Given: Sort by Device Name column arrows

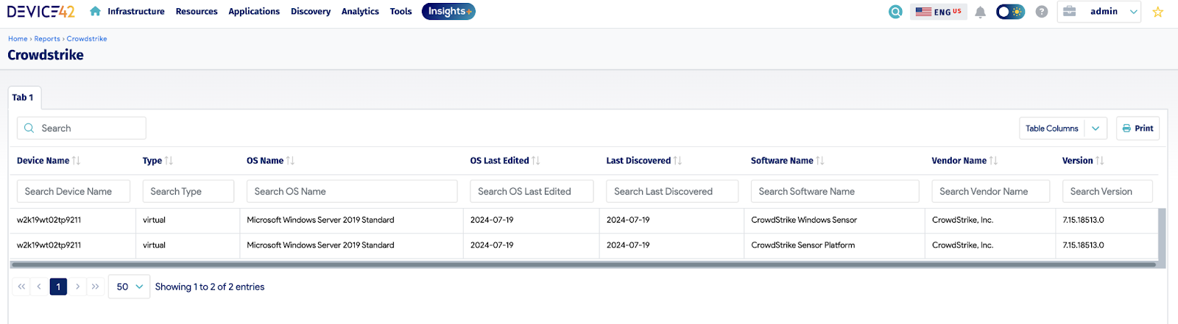Looking at the screenshot, I should click(x=76, y=160).
